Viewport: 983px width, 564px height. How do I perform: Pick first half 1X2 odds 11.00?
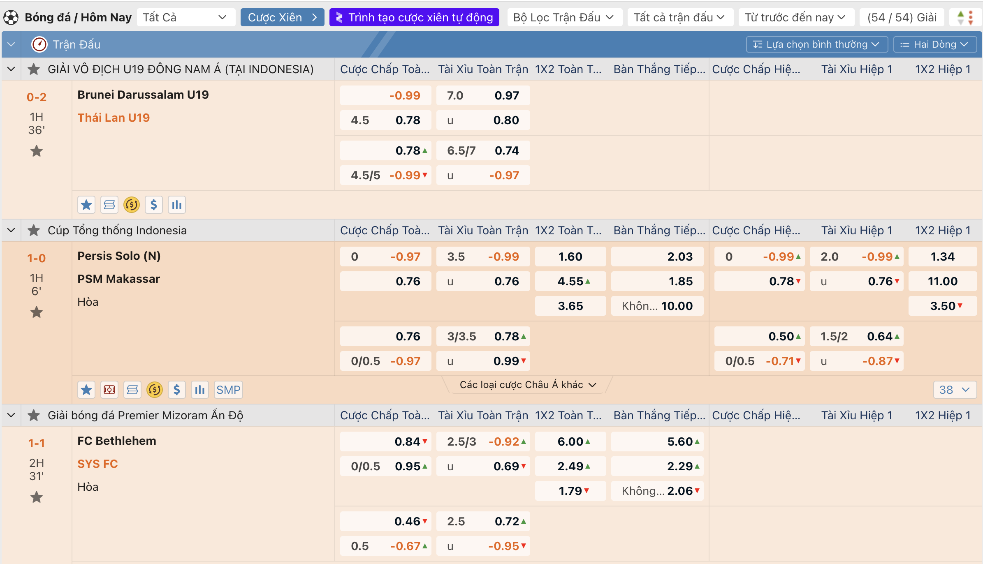pyautogui.click(x=943, y=281)
